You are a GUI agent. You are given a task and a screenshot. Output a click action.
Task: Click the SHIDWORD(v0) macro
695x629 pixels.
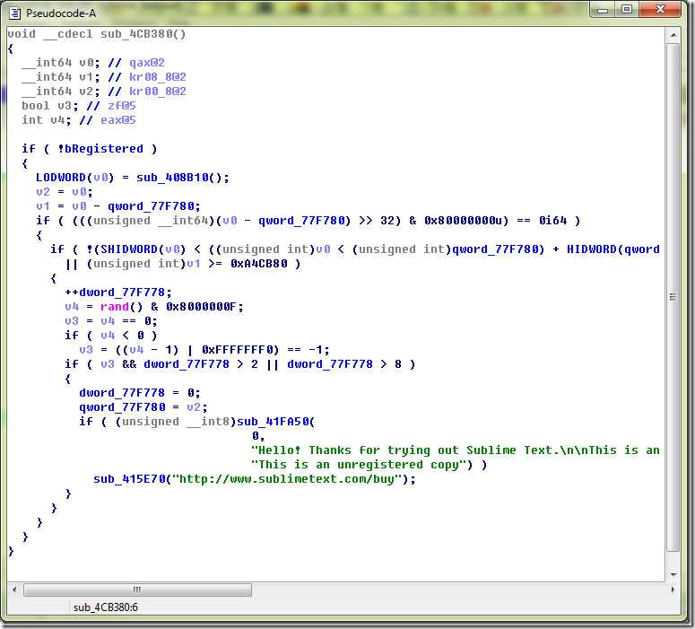tap(143, 249)
